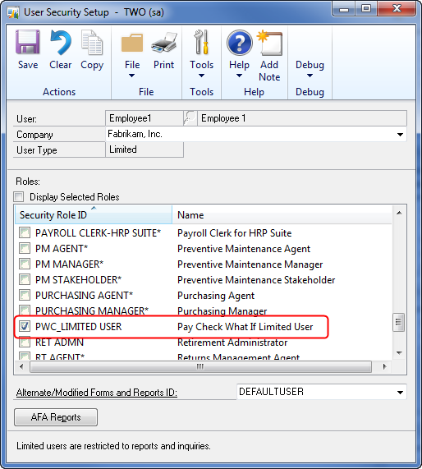Click the User lookup magnifier icon
The image size is (422, 469).
point(190,117)
